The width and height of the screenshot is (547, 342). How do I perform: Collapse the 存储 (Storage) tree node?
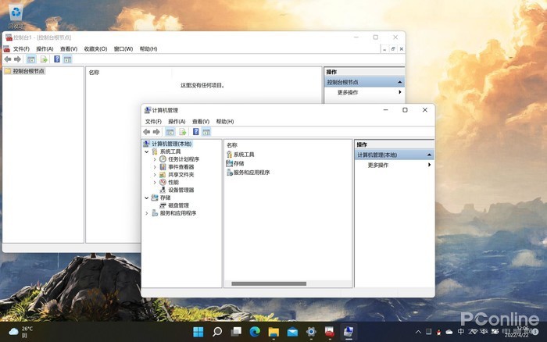(146, 198)
